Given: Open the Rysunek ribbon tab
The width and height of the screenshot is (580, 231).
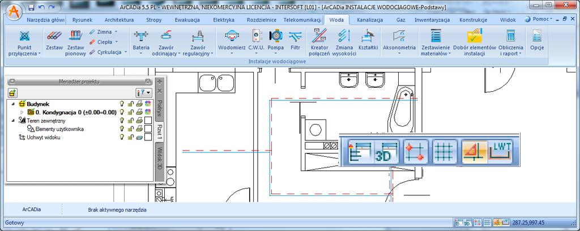Looking at the screenshot, I should pos(82,20).
